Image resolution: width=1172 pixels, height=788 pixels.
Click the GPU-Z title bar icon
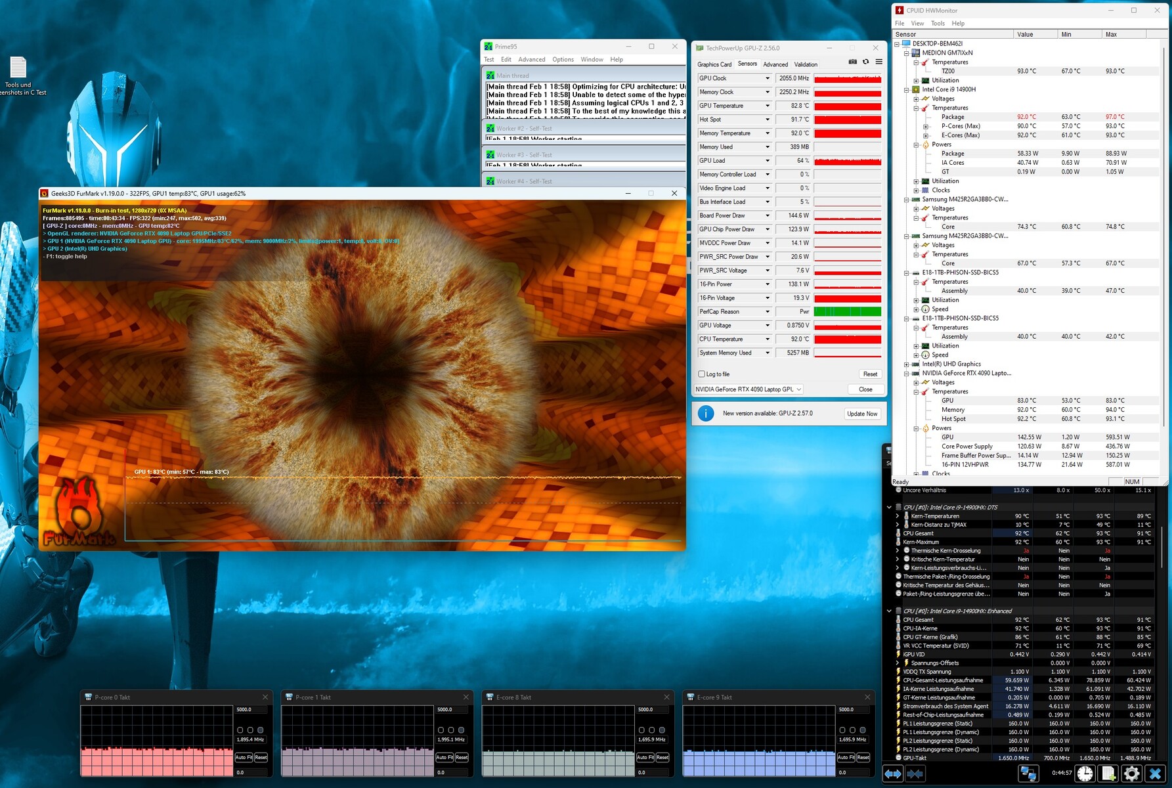point(700,48)
